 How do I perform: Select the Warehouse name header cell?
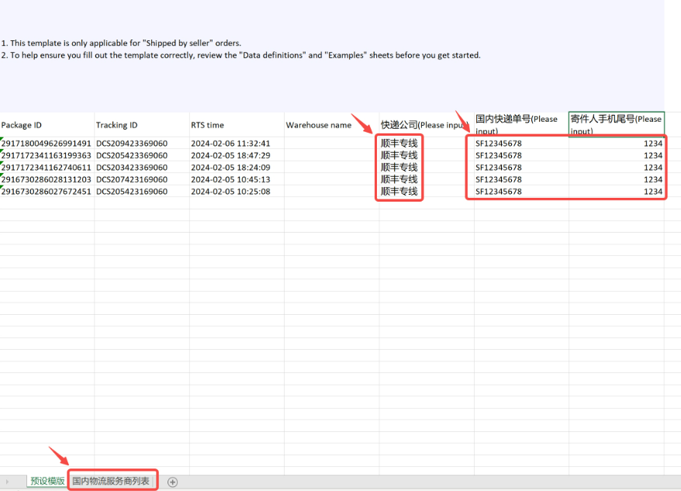331,125
